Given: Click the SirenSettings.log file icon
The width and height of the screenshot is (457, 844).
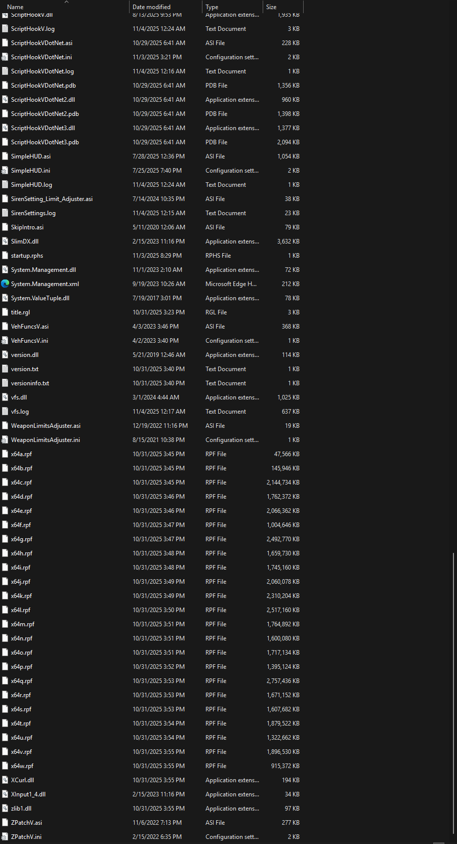Looking at the screenshot, I should click(x=5, y=213).
